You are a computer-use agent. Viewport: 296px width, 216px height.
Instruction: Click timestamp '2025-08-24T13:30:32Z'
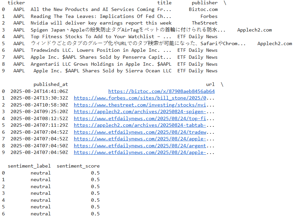(39, 98)
